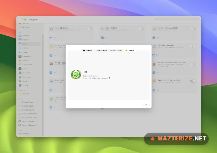
Task: Click the Enable Single App Mode icon
Action: pyautogui.click(x=154, y=29)
